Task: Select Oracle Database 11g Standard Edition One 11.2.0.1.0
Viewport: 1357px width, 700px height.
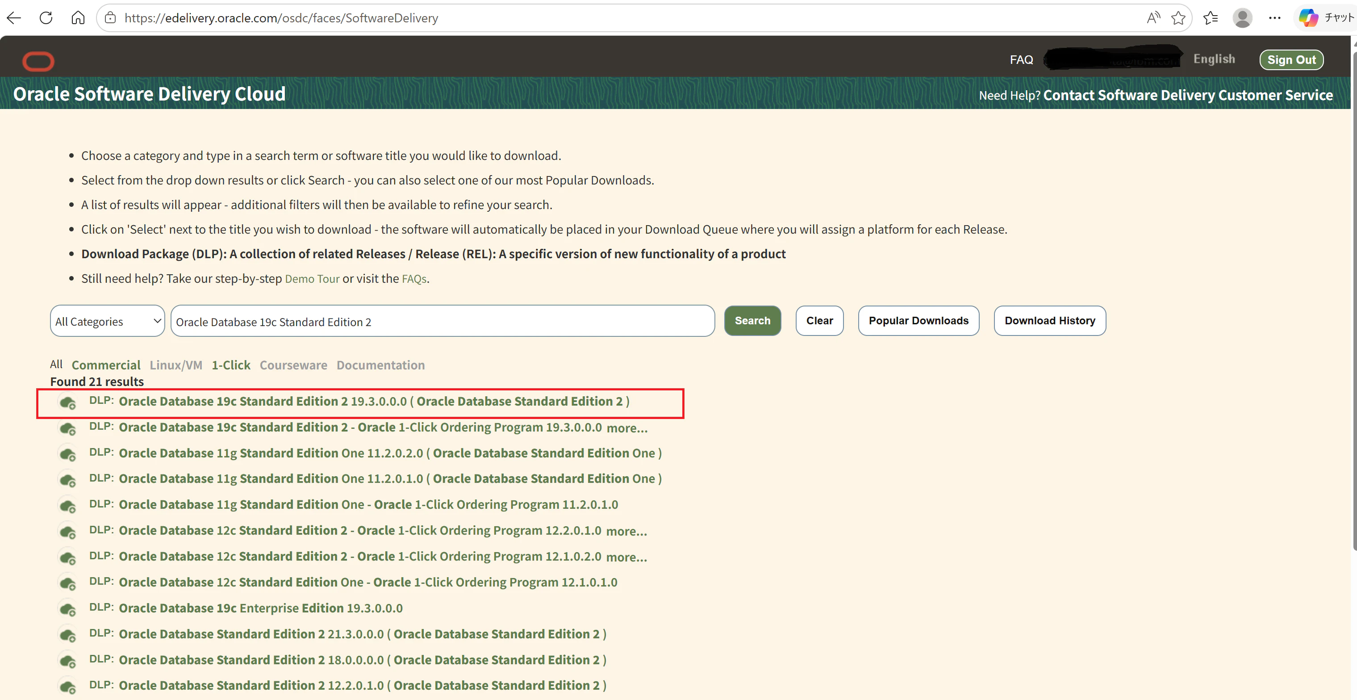Action: 390,478
